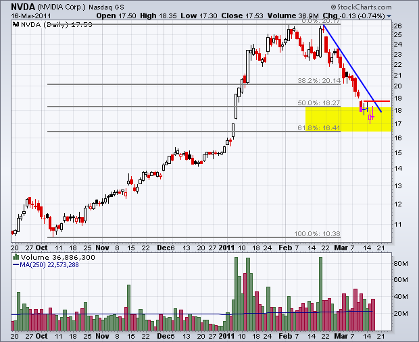Open the dropdown arrow beside the Chg value

[389, 16]
